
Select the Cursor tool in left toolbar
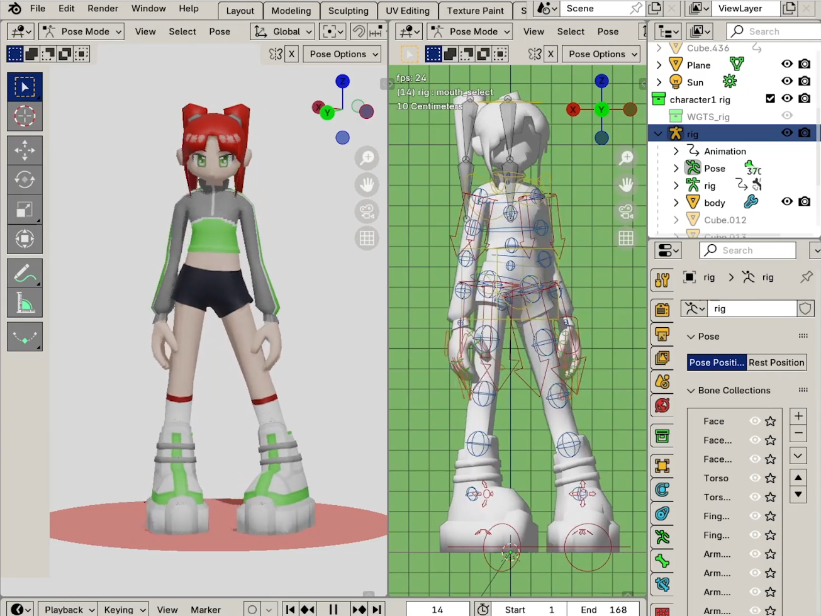pyautogui.click(x=25, y=116)
